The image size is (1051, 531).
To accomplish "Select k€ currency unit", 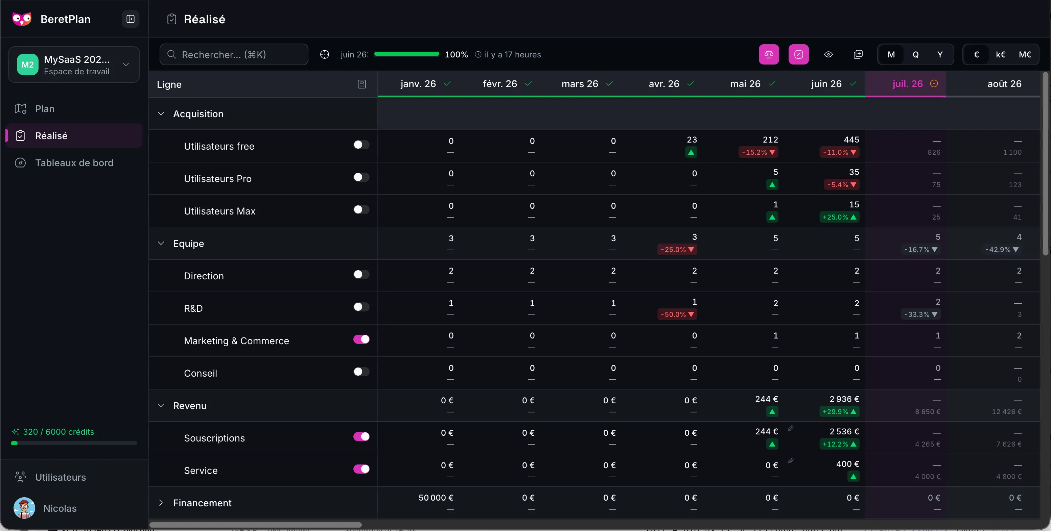I will [x=1000, y=55].
